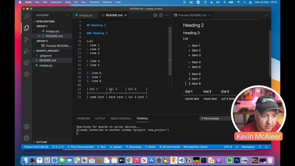This screenshot has width=295, height=166.
Task: Click the feedback icon in status bar
Action: (x=260, y=147)
